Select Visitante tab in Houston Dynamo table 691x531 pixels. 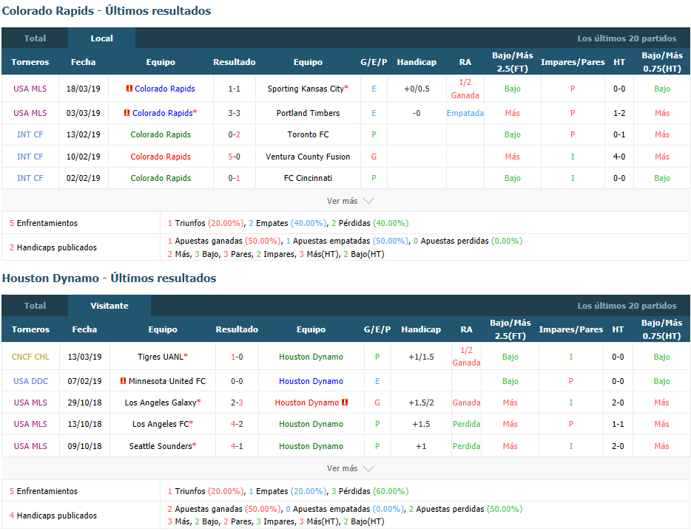pyautogui.click(x=109, y=306)
